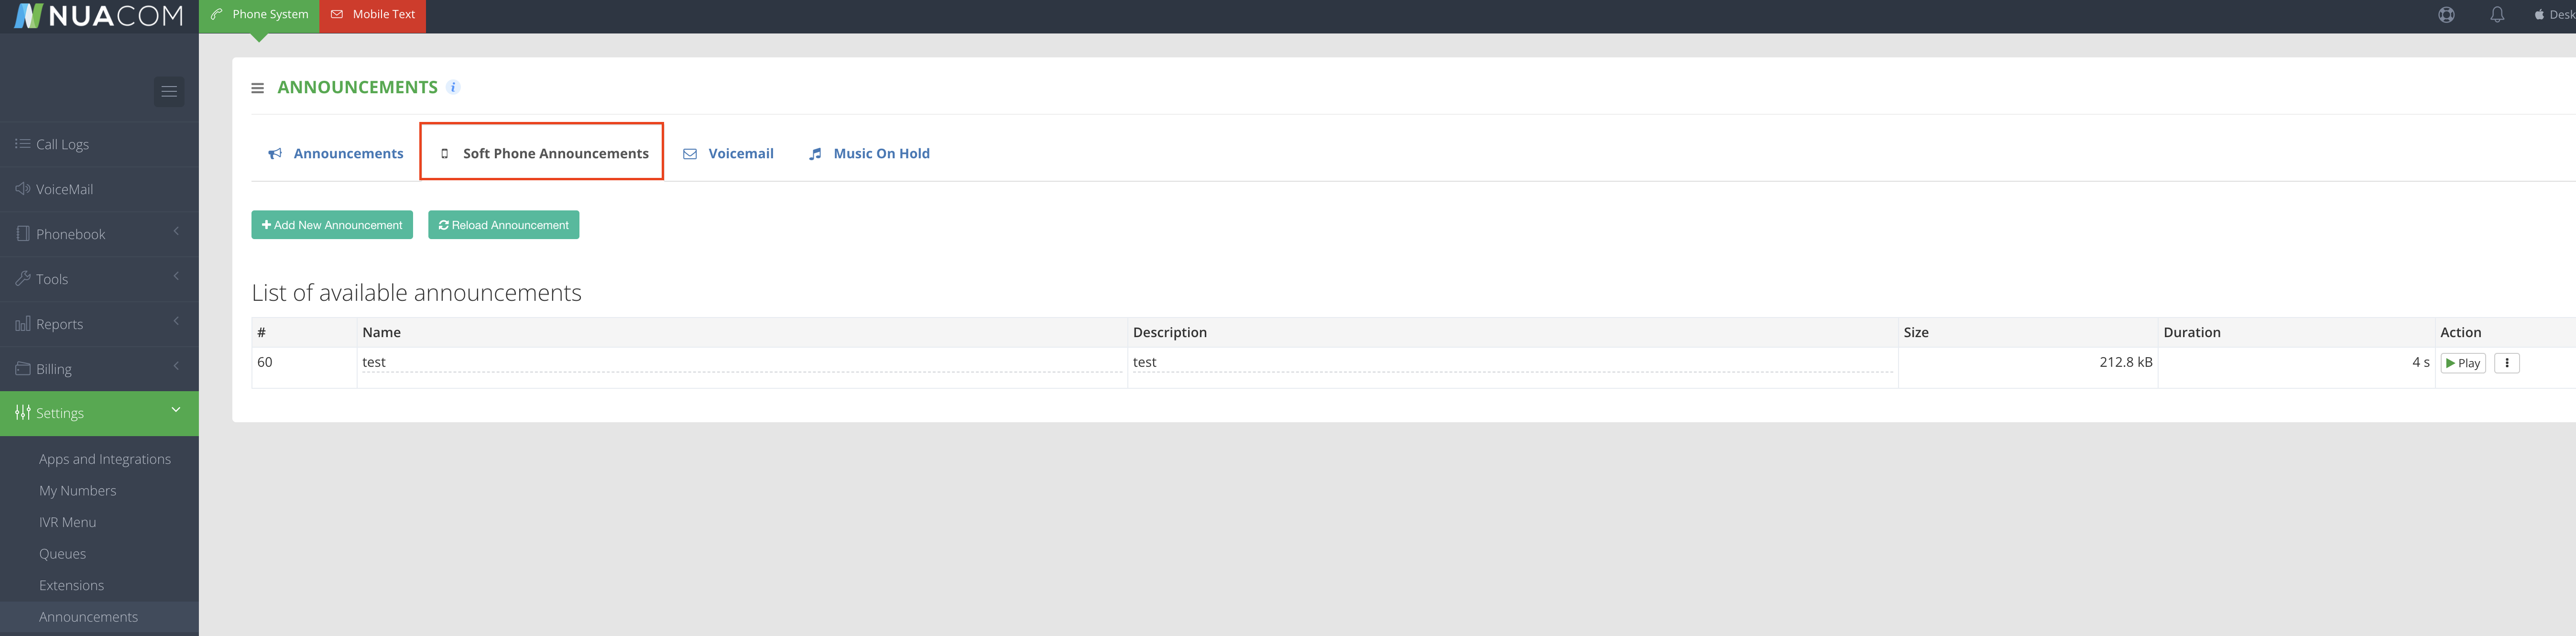Open the Queues settings
Screen dimensions: 2576x636
coord(62,554)
